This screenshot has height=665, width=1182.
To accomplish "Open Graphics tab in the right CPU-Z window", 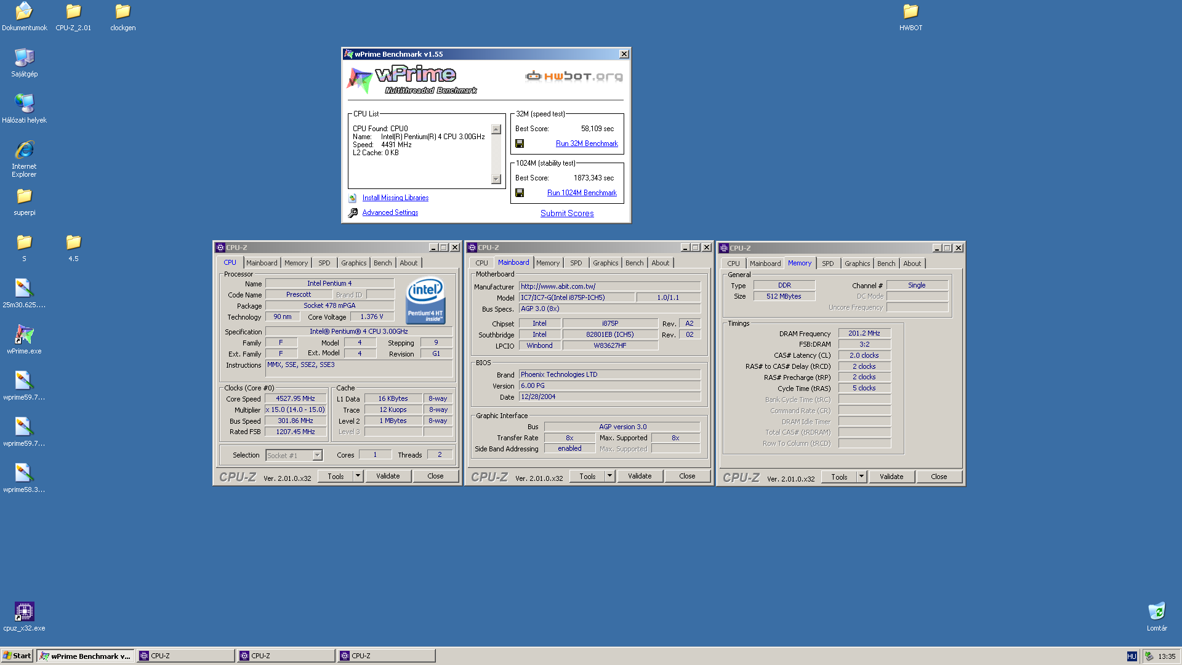I will (857, 264).
